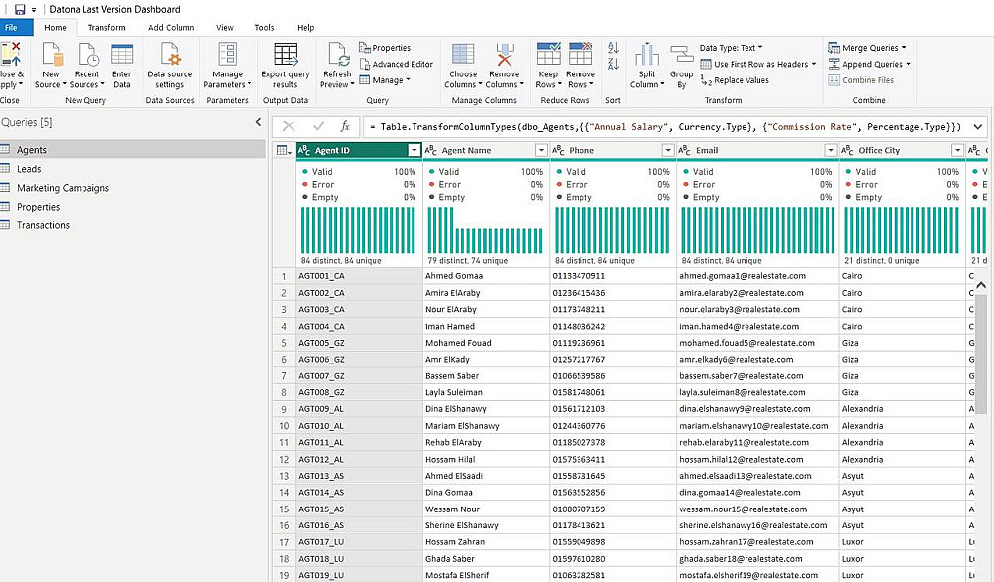994x582 pixels.
Task: Expand the Data Type: Text dropdown
Action: [x=731, y=48]
